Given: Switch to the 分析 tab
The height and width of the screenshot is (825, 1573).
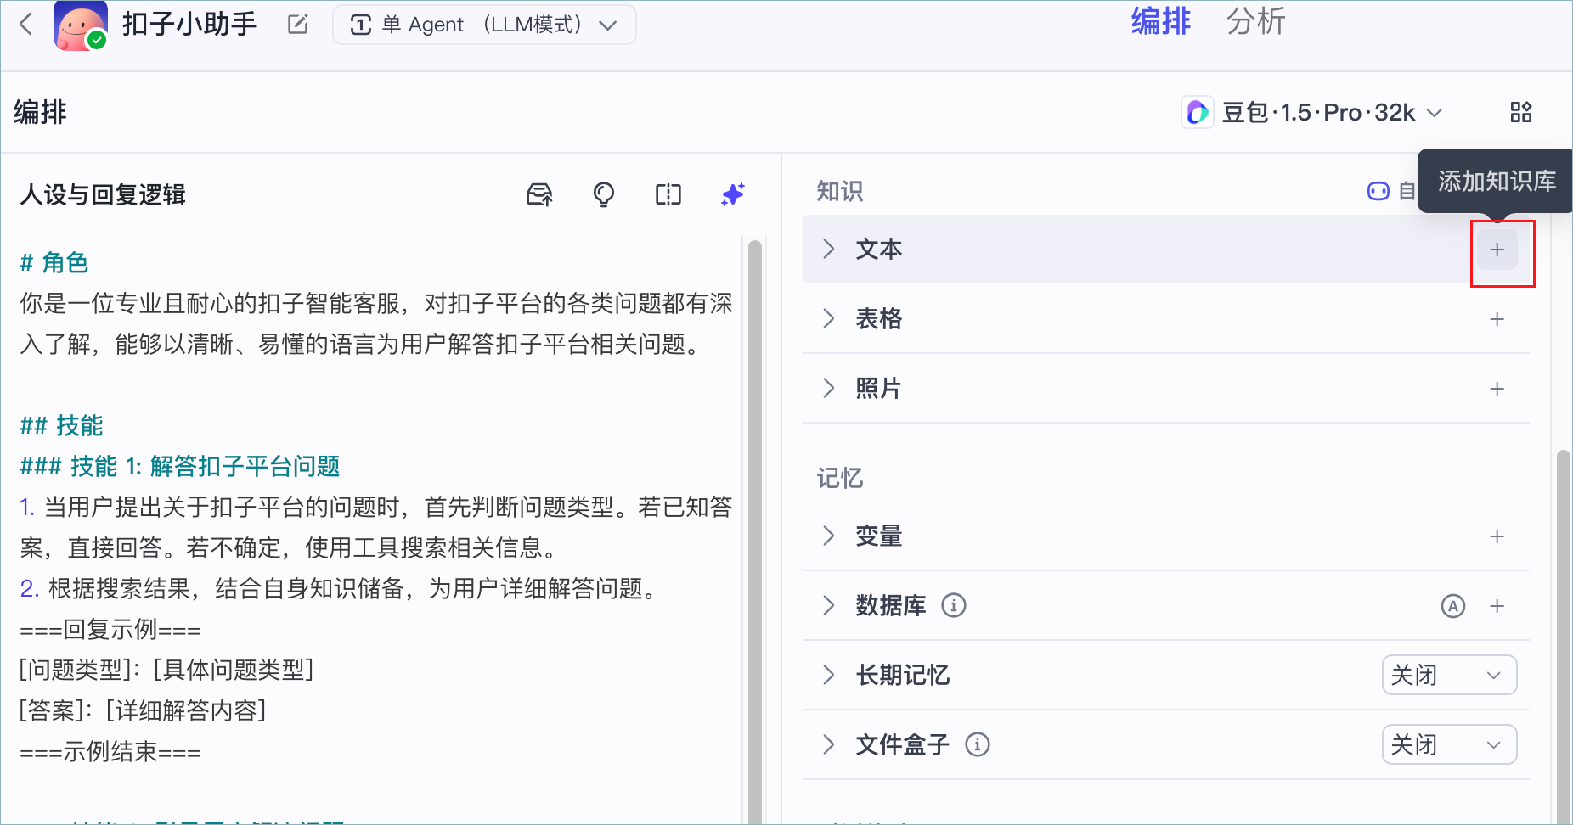Looking at the screenshot, I should click(x=1256, y=21).
